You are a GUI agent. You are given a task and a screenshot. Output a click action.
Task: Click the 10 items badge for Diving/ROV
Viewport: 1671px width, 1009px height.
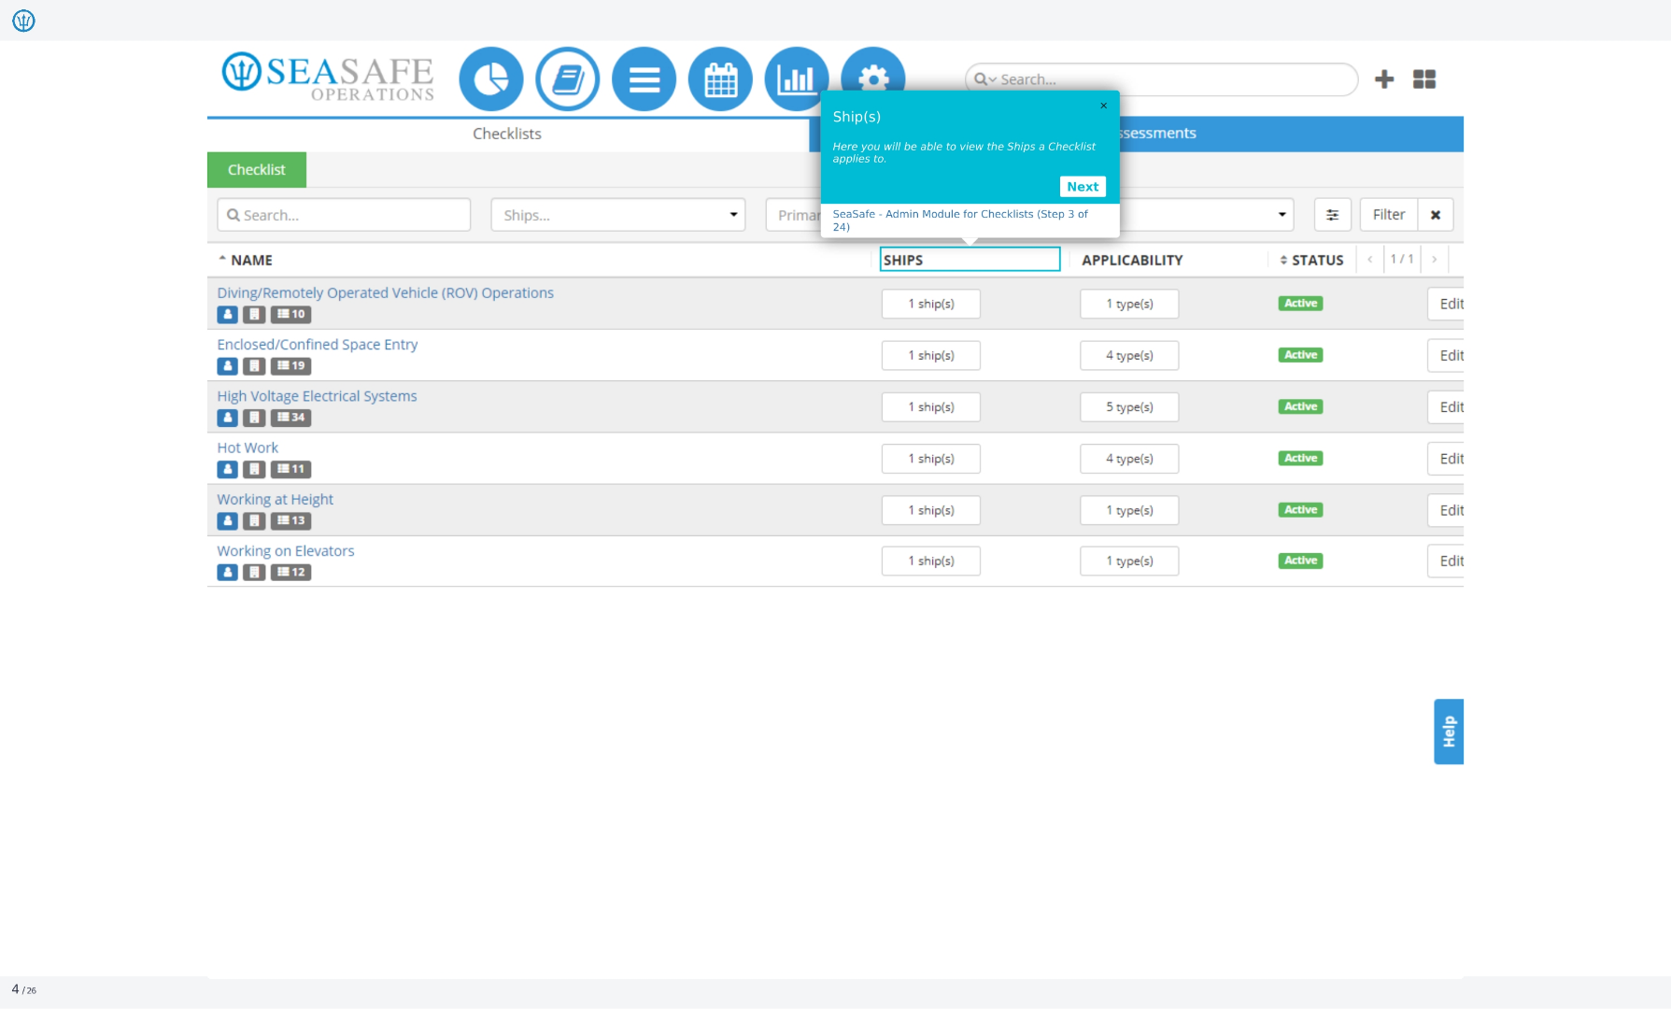pos(291,315)
